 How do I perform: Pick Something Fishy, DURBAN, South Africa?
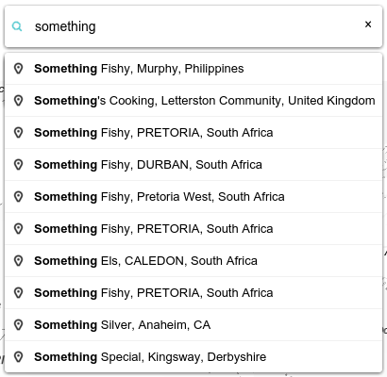coord(193,165)
